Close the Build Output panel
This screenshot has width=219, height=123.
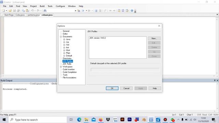[217, 81]
